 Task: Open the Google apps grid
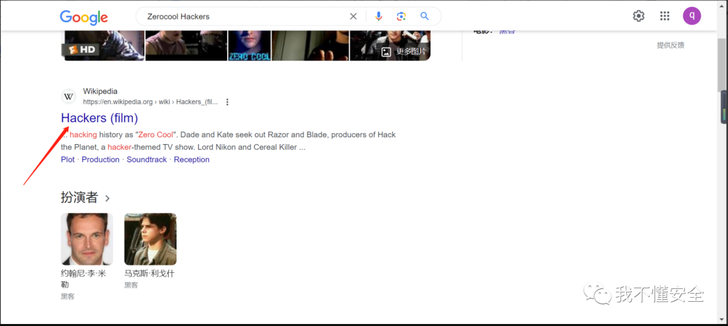click(665, 16)
